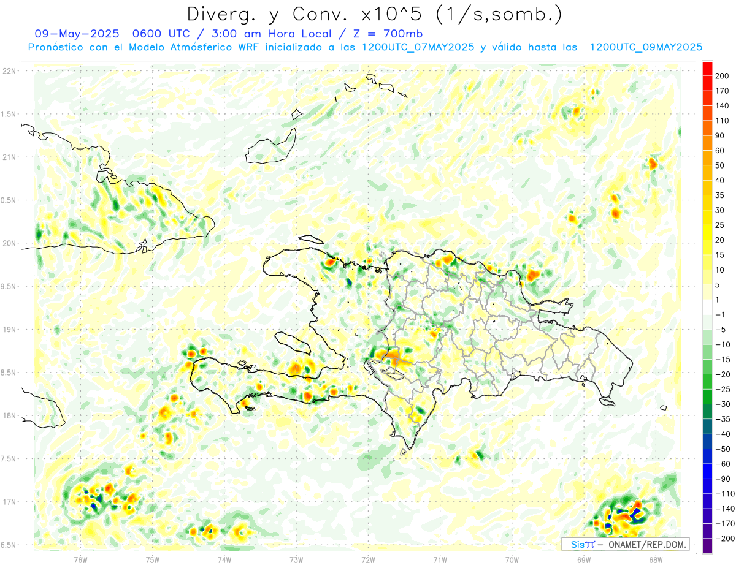Click the '7.5N' latitude label

coord(9,459)
